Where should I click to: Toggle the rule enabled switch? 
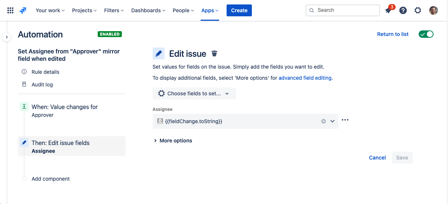point(426,34)
